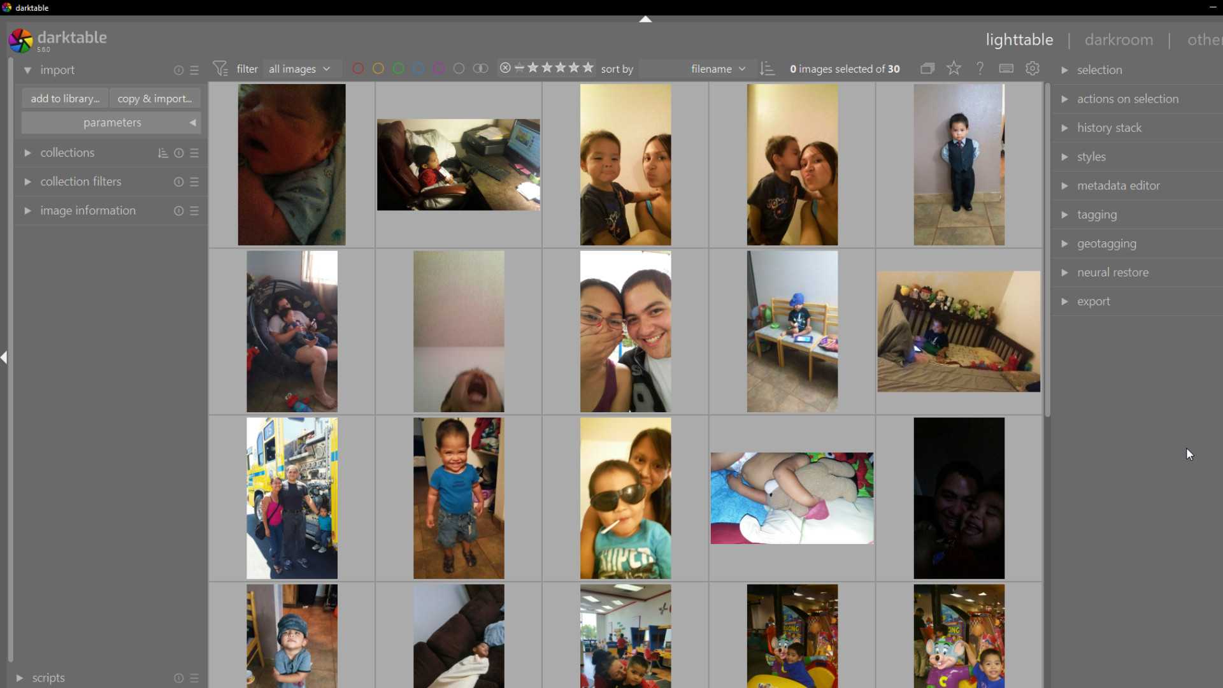Screen dimensions: 1223x688
Task: Click the collections sort icon
Action: point(162,153)
